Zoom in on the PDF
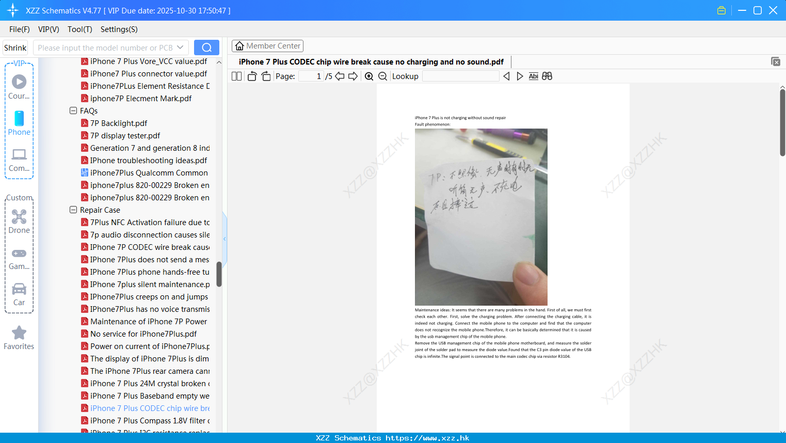The image size is (786, 443). point(369,76)
